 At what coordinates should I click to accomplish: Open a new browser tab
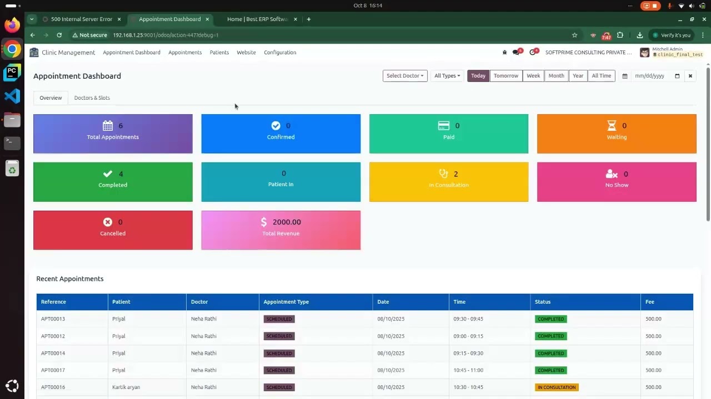pos(309,19)
